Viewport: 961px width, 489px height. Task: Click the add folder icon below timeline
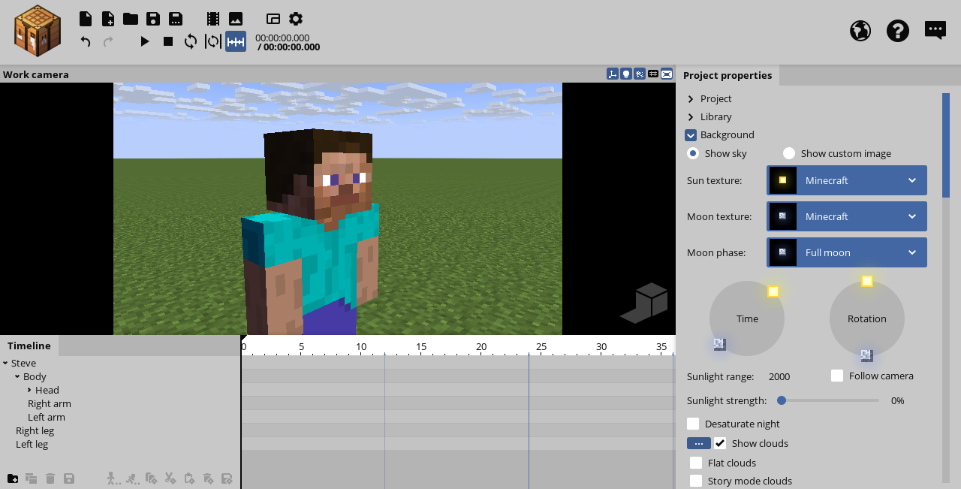[13, 478]
